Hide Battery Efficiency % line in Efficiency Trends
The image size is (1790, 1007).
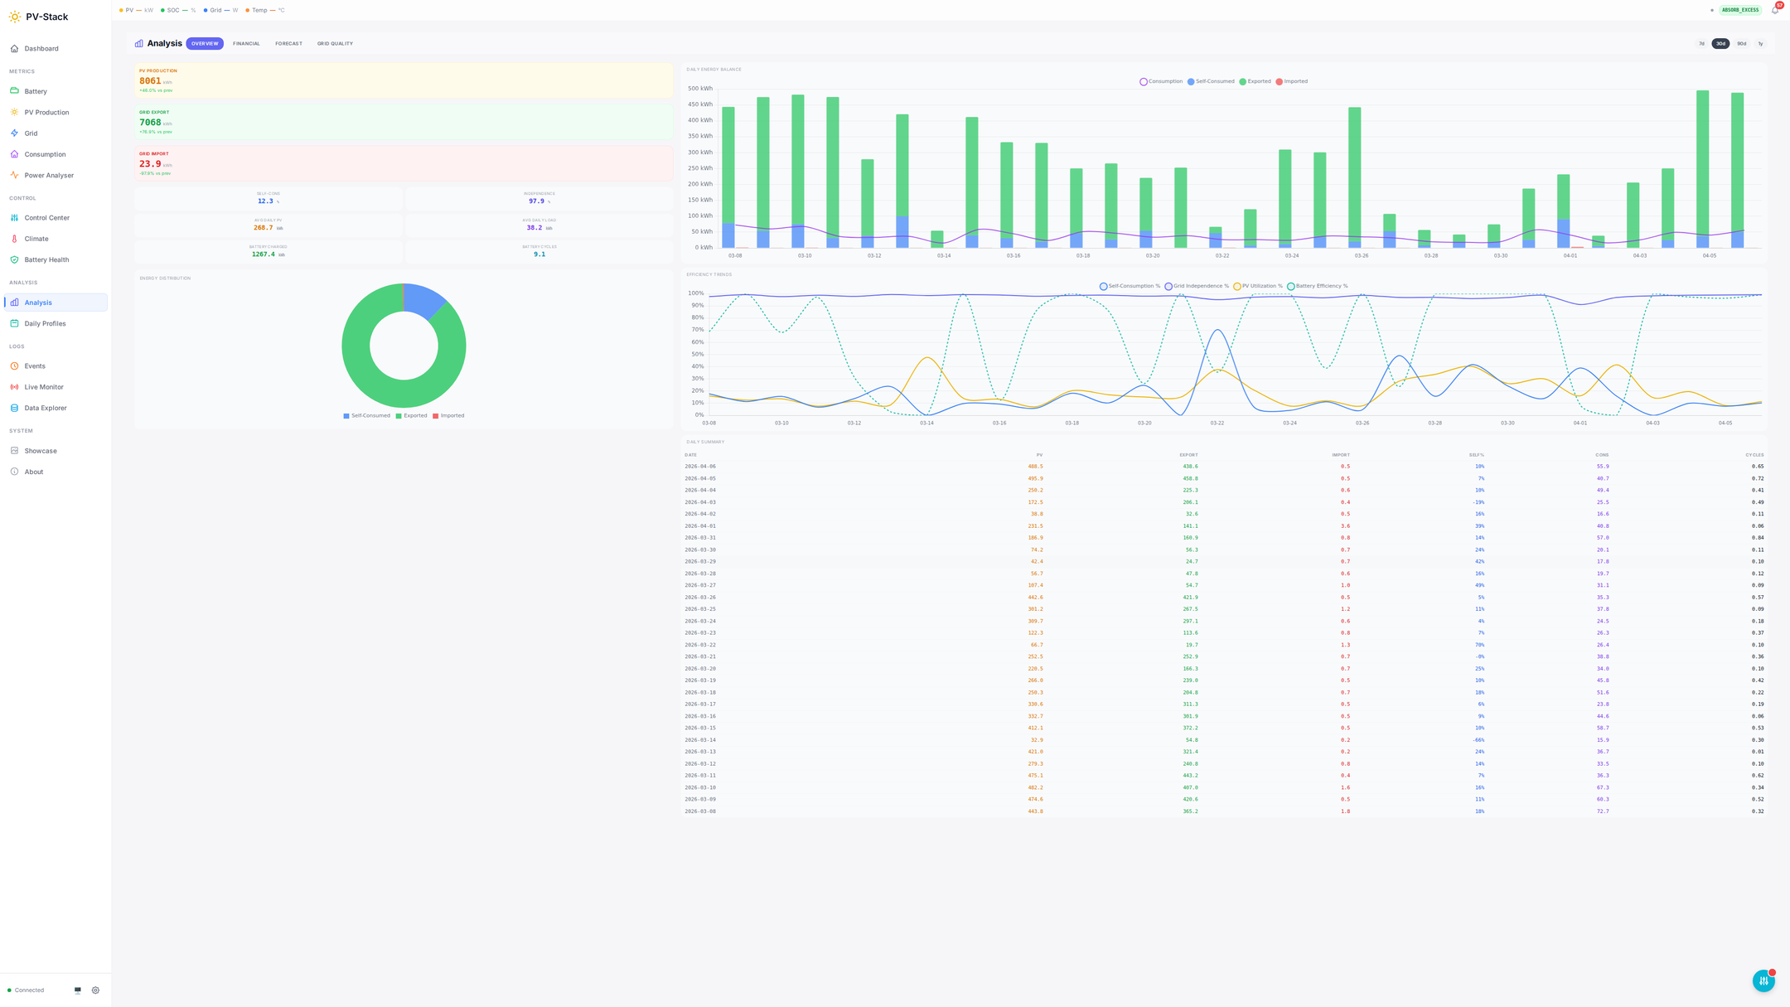coord(1317,286)
